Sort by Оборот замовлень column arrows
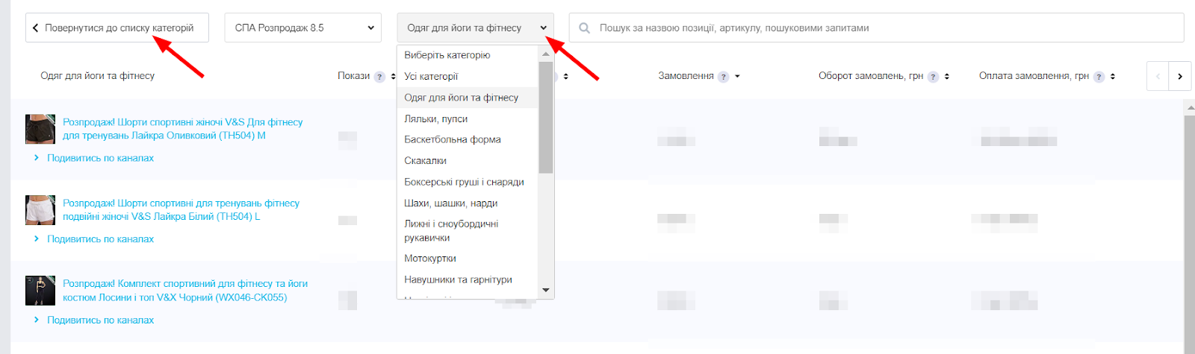 point(947,77)
